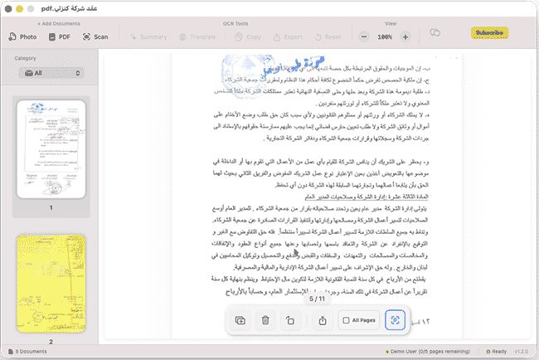This screenshot has width=539, height=360.
Task: Click the Export tool
Action: [288, 36]
